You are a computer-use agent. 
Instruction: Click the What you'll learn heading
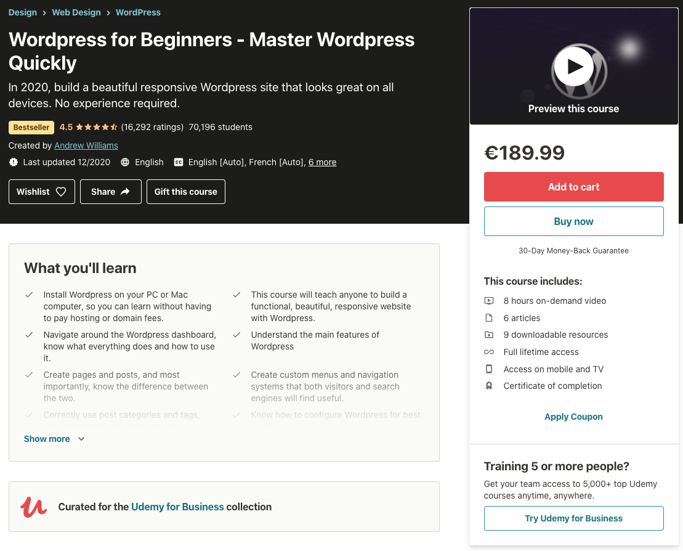[x=80, y=268]
